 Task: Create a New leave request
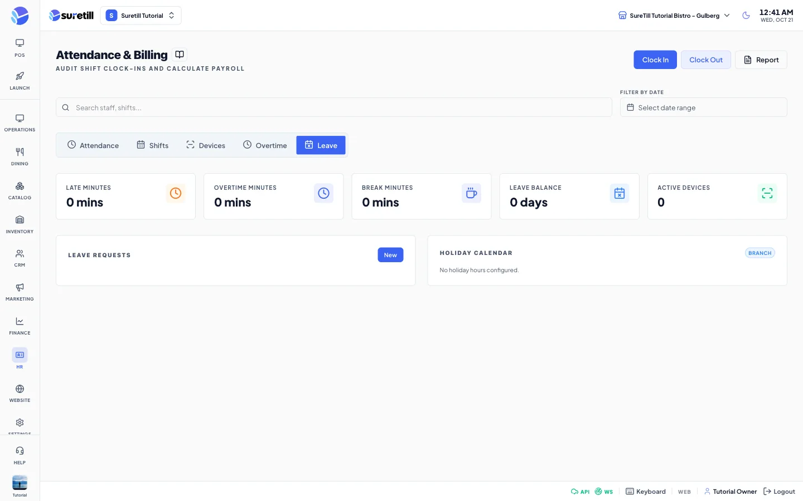tap(390, 255)
